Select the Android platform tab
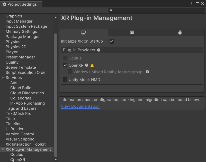206x162 pixels. [x=180, y=33]
